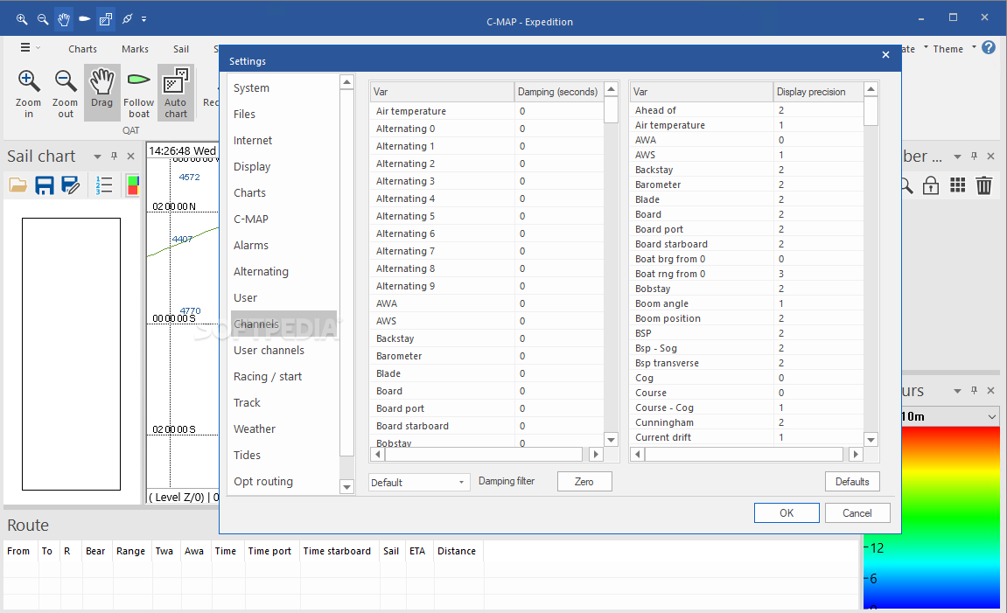Viewport: 1007px width, 613px height.
Task: Click the Defaults button
Action: 852,482
